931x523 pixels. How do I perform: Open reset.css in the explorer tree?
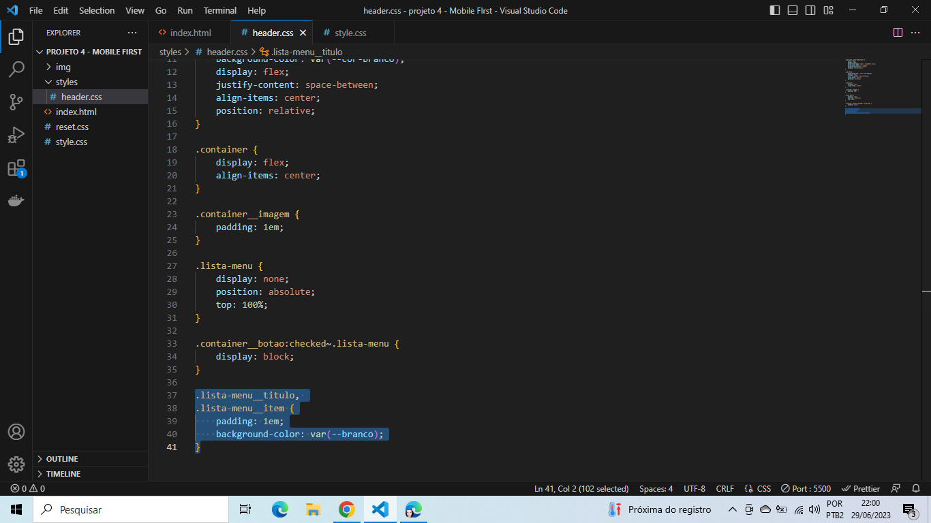(91, 127)
